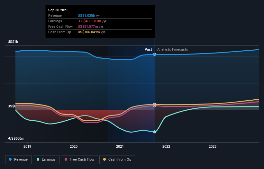Click the US$81.577m free cash flow value

coord(88,26)
